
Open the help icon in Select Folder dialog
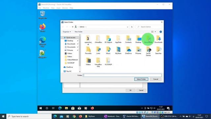pyautogui.click(x=161, y=32)
